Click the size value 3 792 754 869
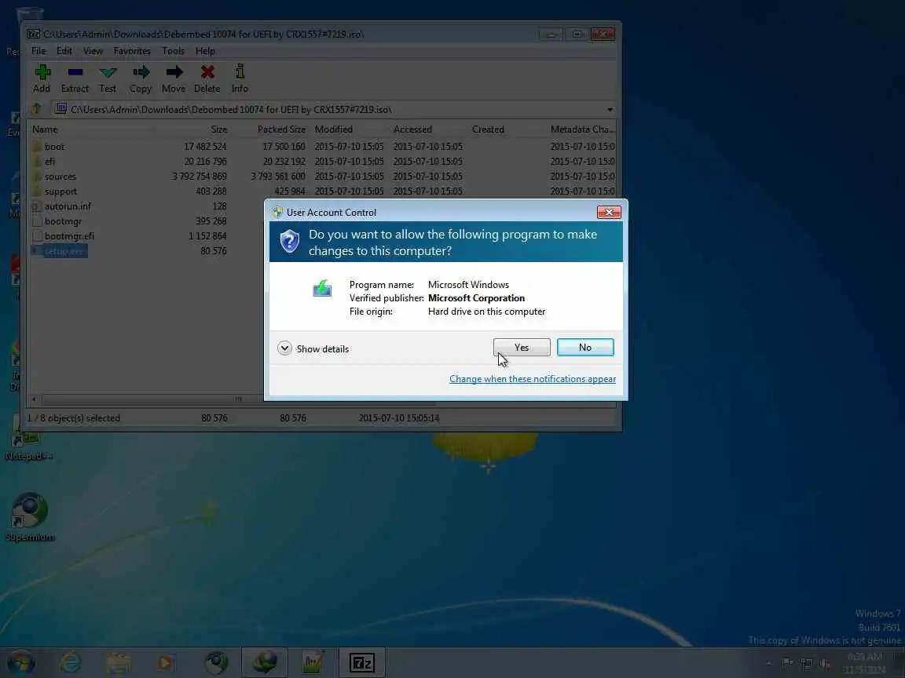The image size is (905, 678). [199, 177]
